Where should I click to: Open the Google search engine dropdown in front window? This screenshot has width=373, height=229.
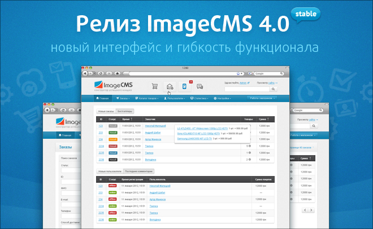251,73
